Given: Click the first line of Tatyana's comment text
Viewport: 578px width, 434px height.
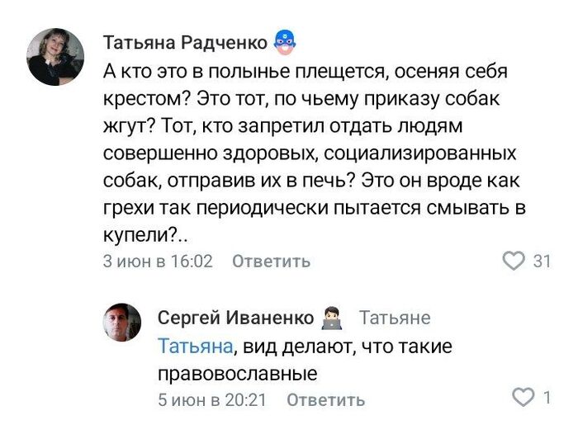Looking at the screenshot, I should click(305, 71).
